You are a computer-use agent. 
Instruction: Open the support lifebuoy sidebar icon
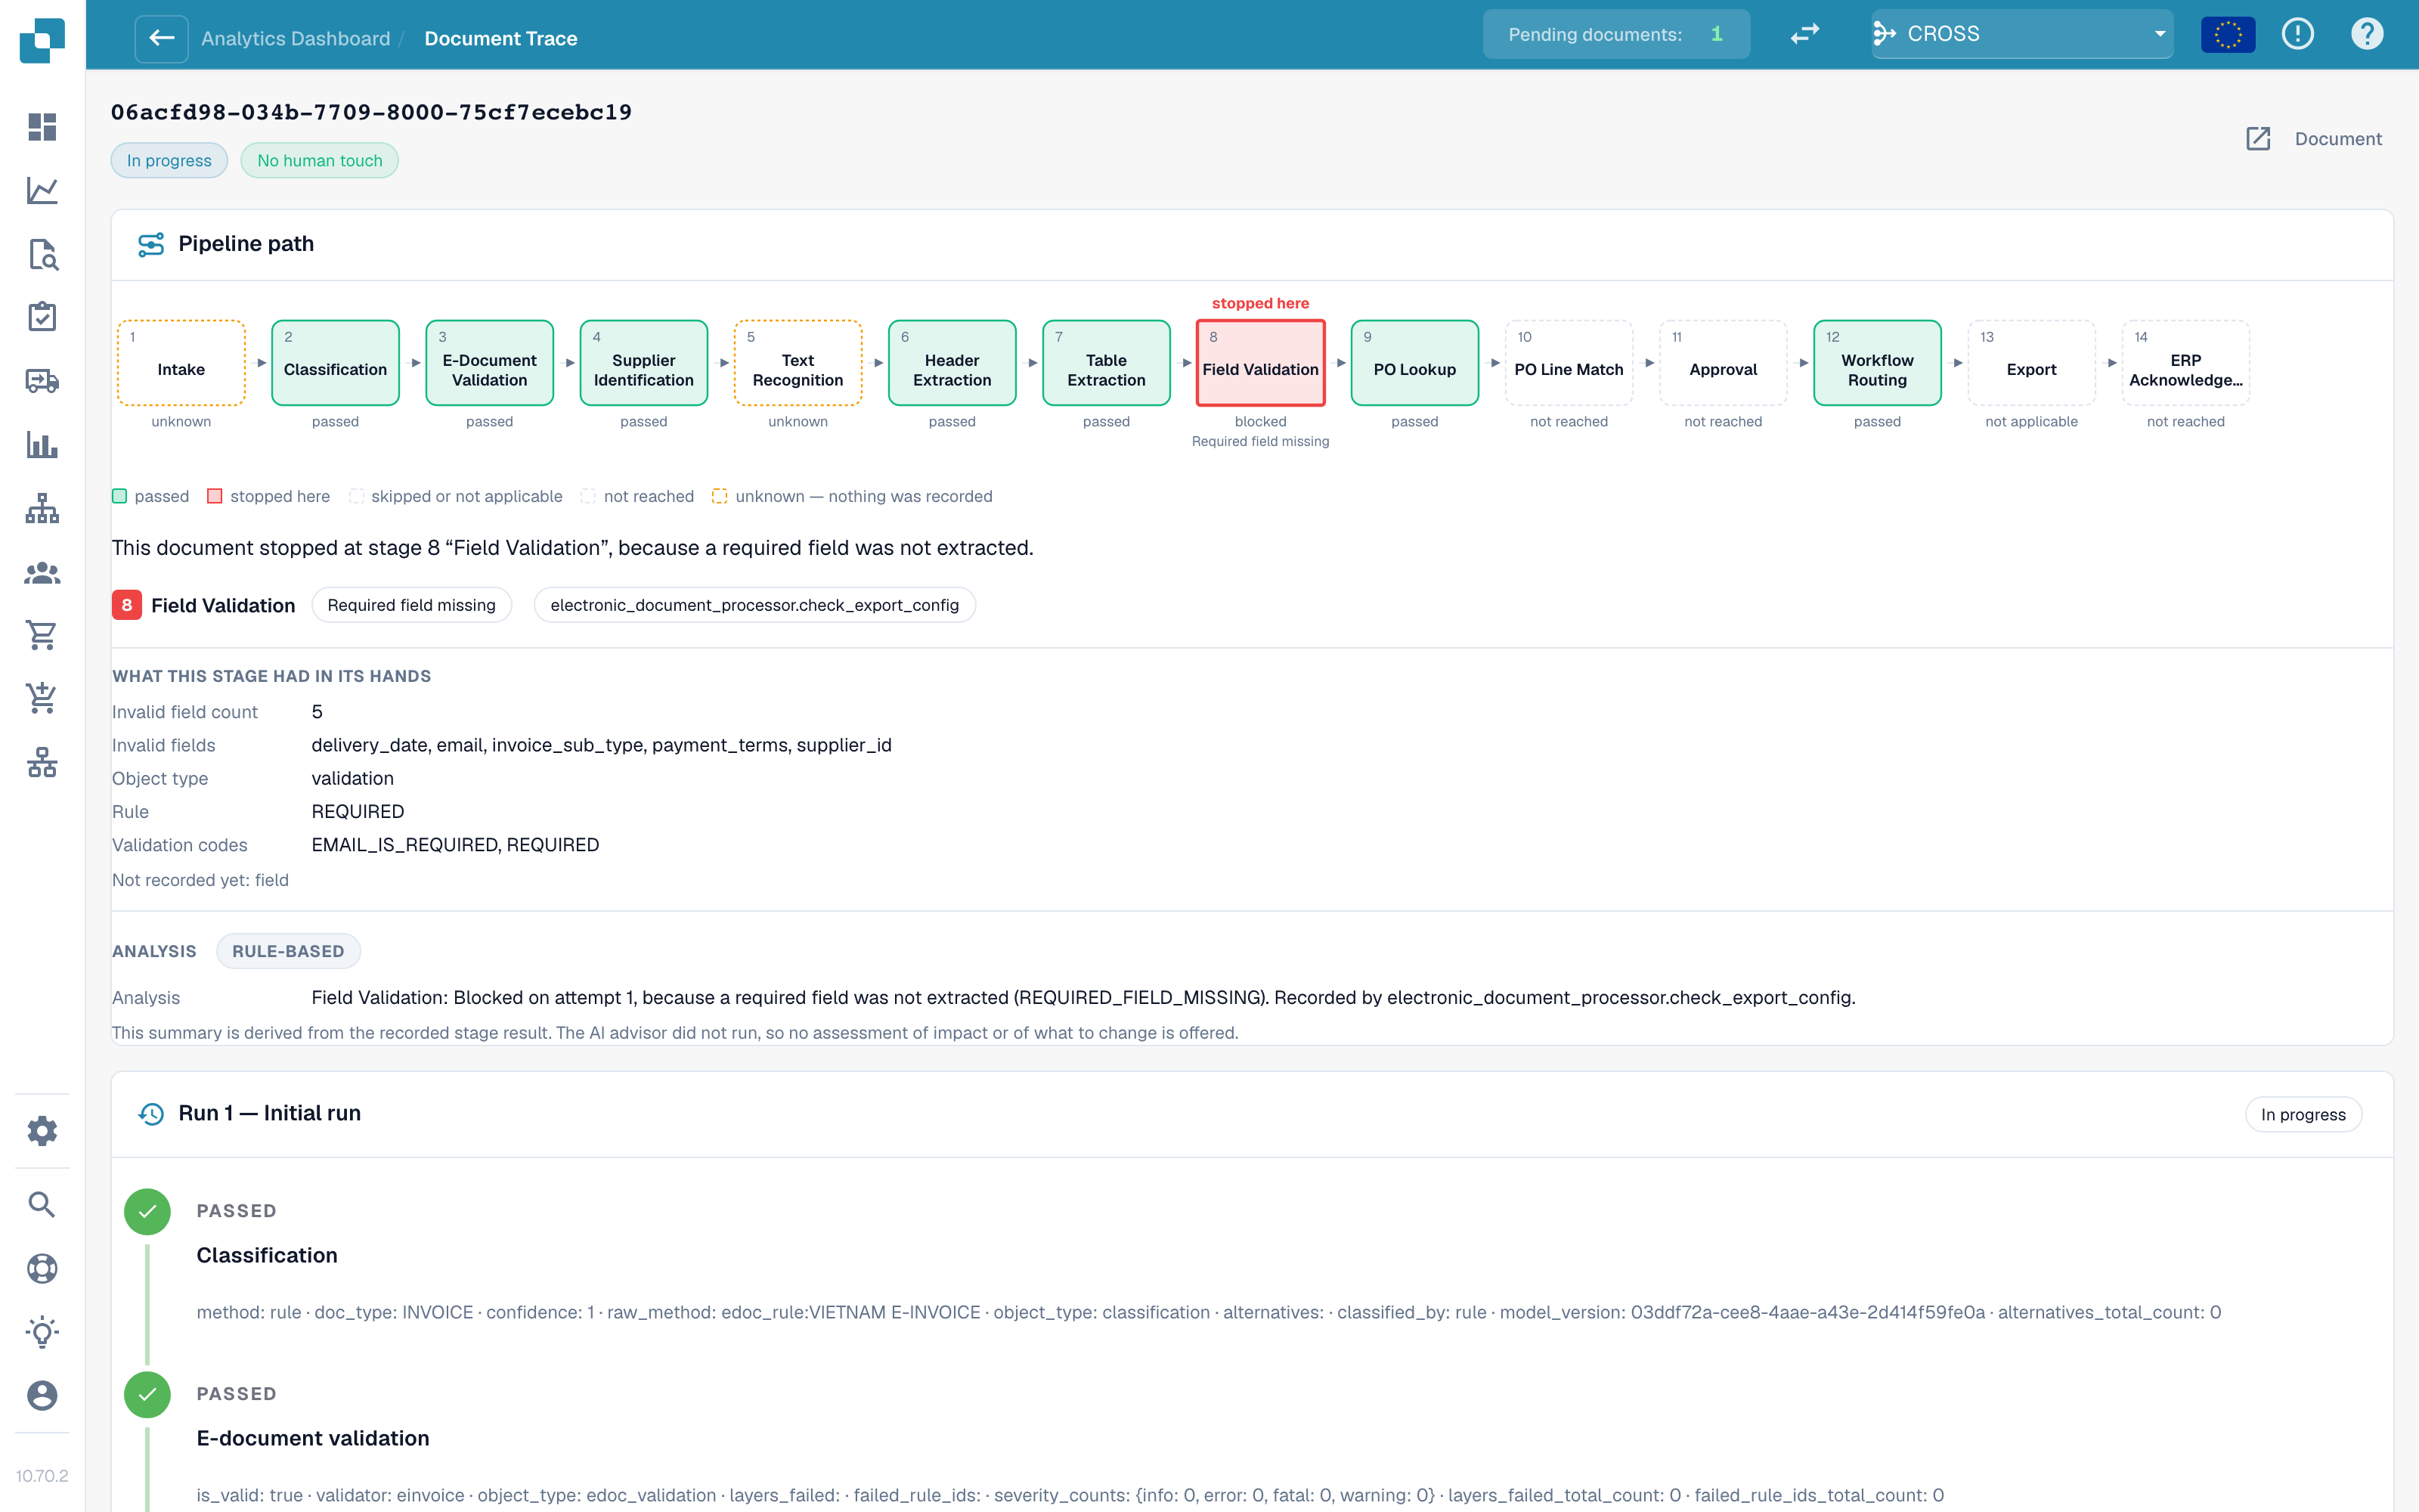(42, 1268)
